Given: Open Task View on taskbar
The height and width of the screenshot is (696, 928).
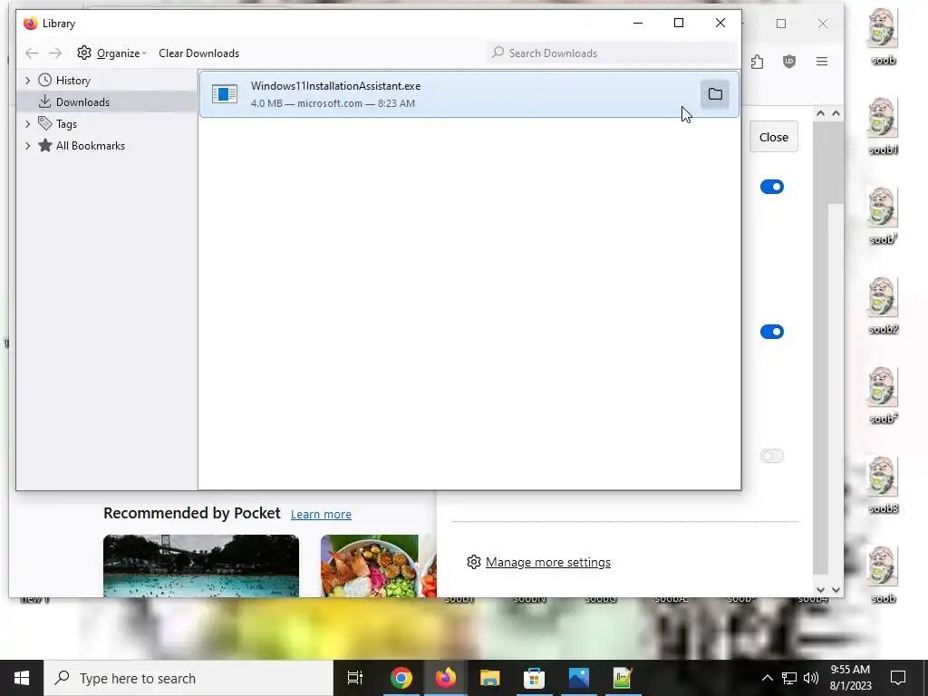Looking at the screenshot, I should click(355, 678).
